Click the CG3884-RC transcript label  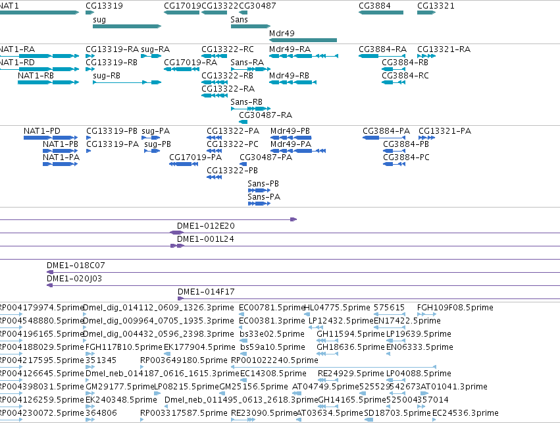pos(405,76)
